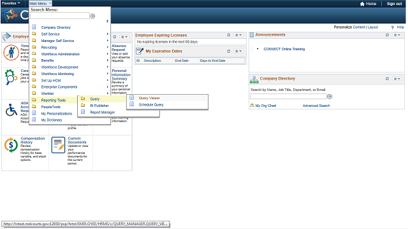Click the Advanced Search link
The height and width of the screenshot is (229, 408).
316,106
